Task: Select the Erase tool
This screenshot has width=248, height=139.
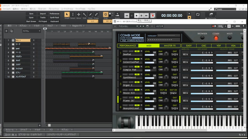Action: click(x=96, y=15)
